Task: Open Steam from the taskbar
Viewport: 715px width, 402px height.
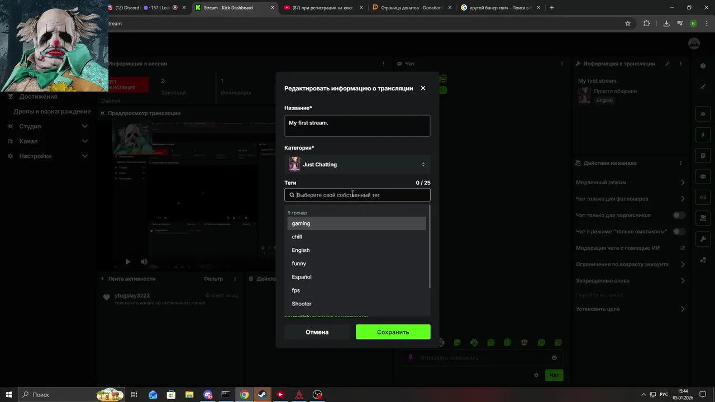Action: (x=262, y=395)
